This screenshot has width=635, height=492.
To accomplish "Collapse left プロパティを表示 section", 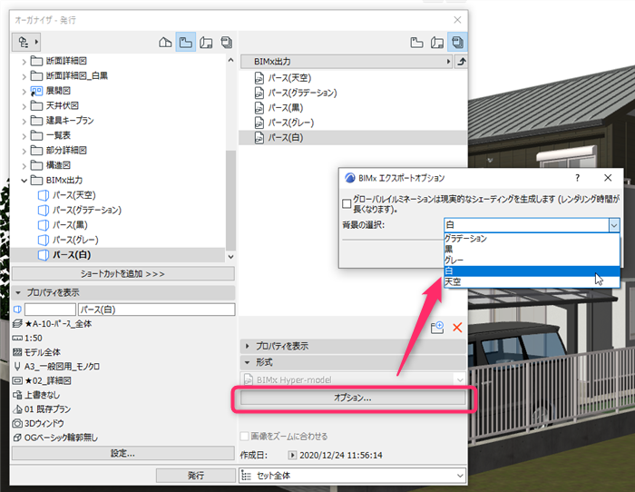I will 18,292.
